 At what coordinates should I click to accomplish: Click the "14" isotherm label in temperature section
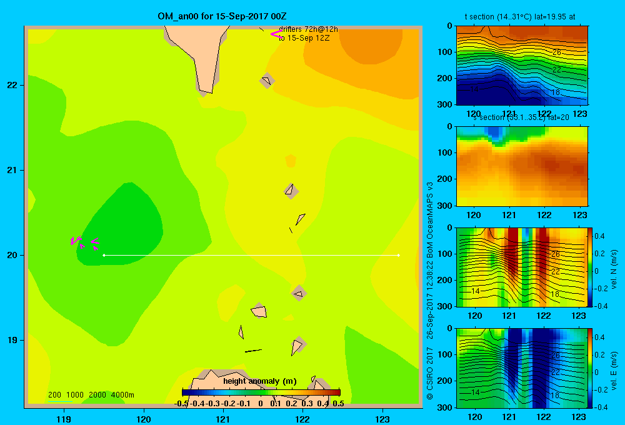(474, 89)
